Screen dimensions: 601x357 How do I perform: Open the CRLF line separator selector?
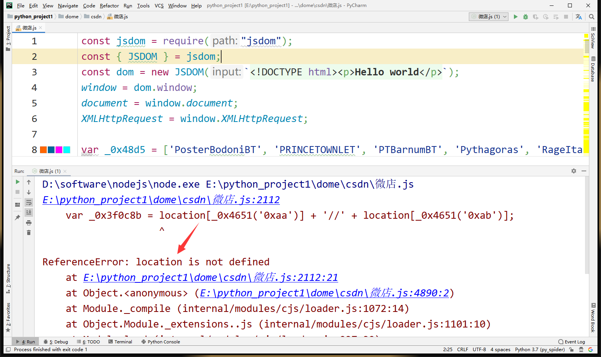[463, 350]
